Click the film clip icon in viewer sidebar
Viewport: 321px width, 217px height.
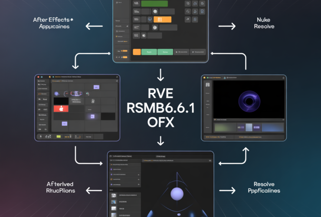click(x=208, y=85)
